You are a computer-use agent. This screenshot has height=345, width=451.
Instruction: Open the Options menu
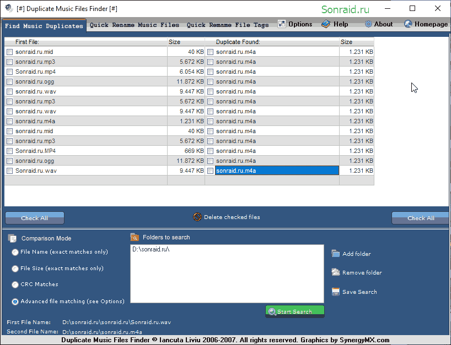[295, 24]
